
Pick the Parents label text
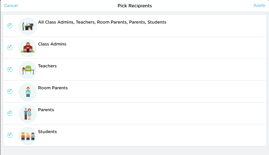click(x=46, y=110)
